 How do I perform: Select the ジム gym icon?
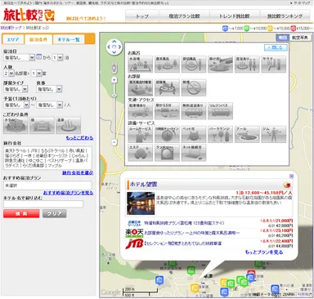click(x=274, y=134)
